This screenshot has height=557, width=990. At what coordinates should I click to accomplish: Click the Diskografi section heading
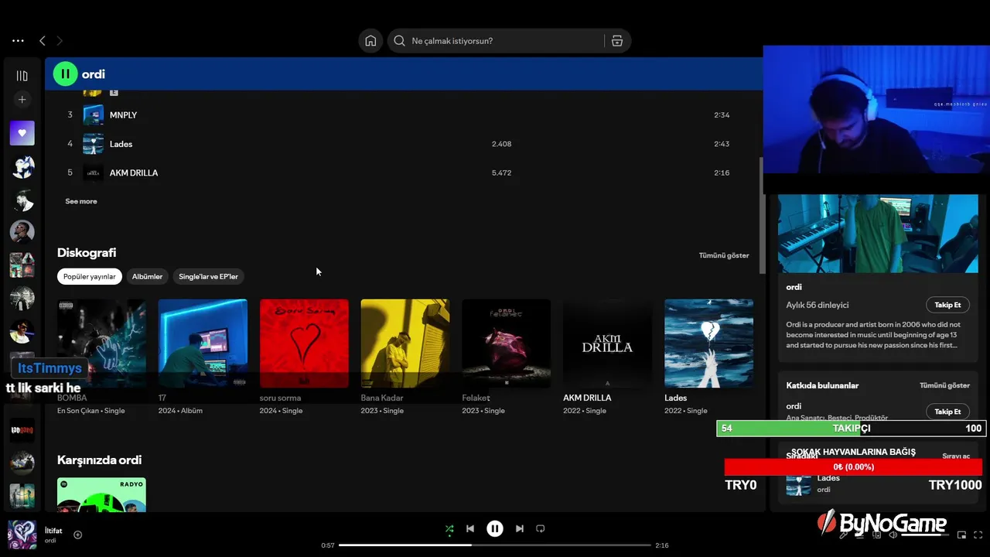[x=87, y=253]
